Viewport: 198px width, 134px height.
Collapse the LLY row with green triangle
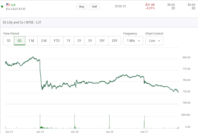point(2,7)
